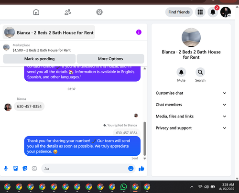Open the Wi-Fi network tray icon
Screen dimensions: 239x193
[200, 186]
